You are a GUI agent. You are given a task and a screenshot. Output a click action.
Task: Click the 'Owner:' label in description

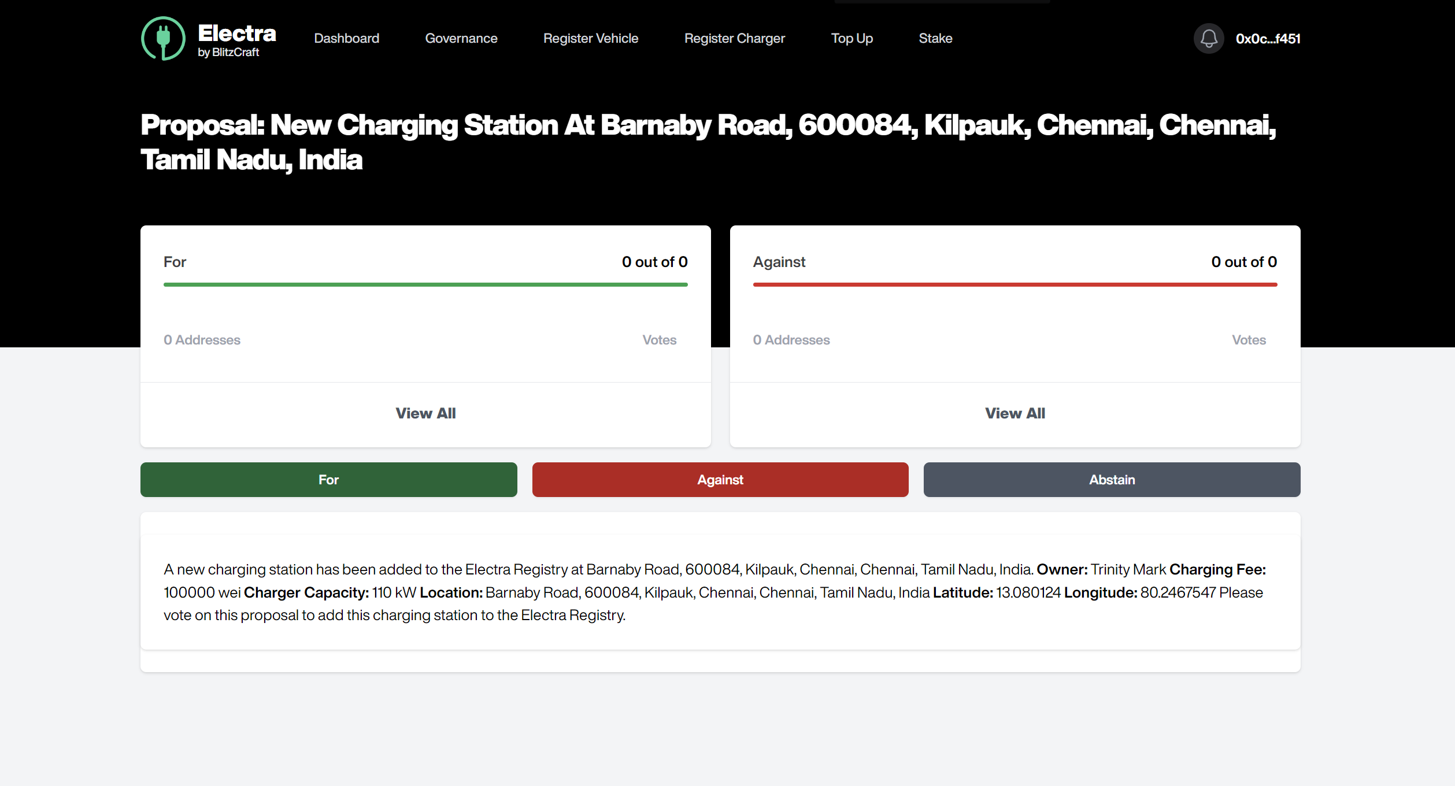(x=1062, y=569)
